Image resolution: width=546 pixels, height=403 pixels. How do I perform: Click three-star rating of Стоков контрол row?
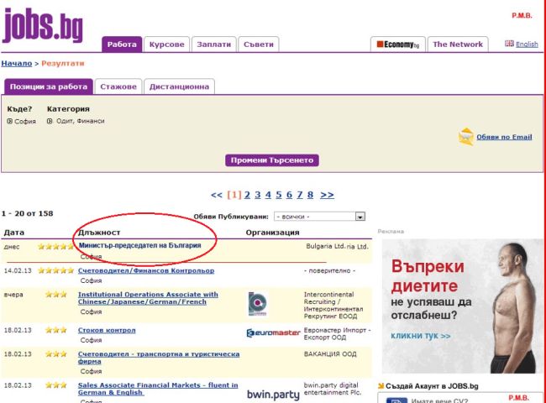[55, 330]
